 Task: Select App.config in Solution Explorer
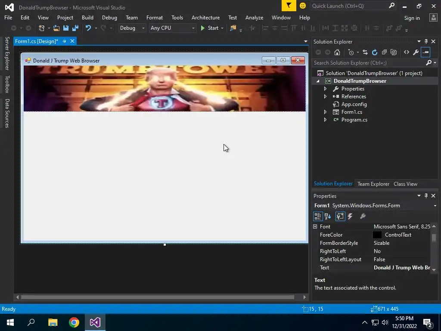(354, 104)
